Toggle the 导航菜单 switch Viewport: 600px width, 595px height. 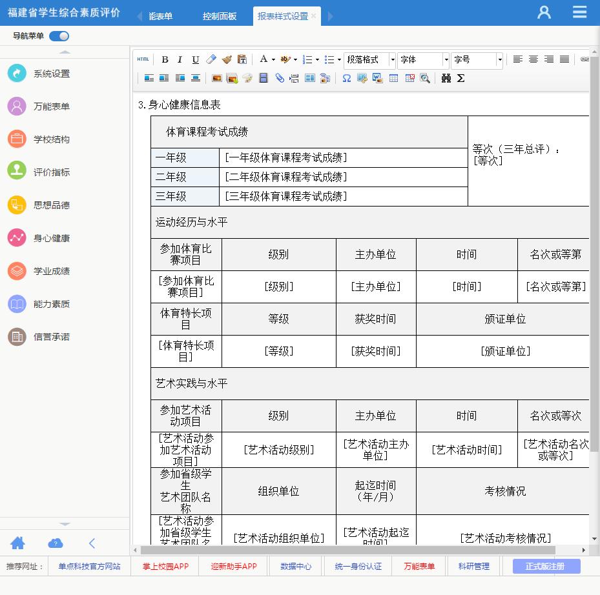click(x=59, y=36)
